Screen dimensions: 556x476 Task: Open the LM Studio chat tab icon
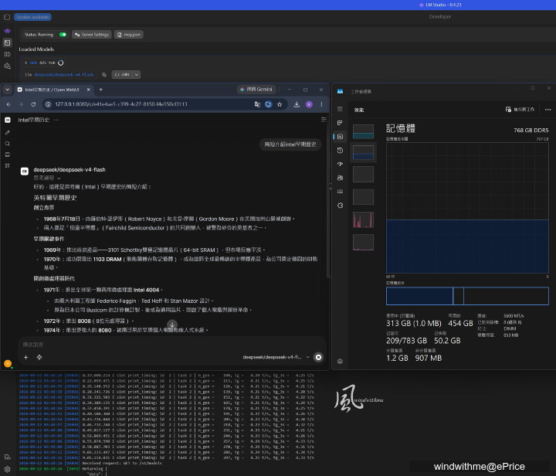(7, 31)
